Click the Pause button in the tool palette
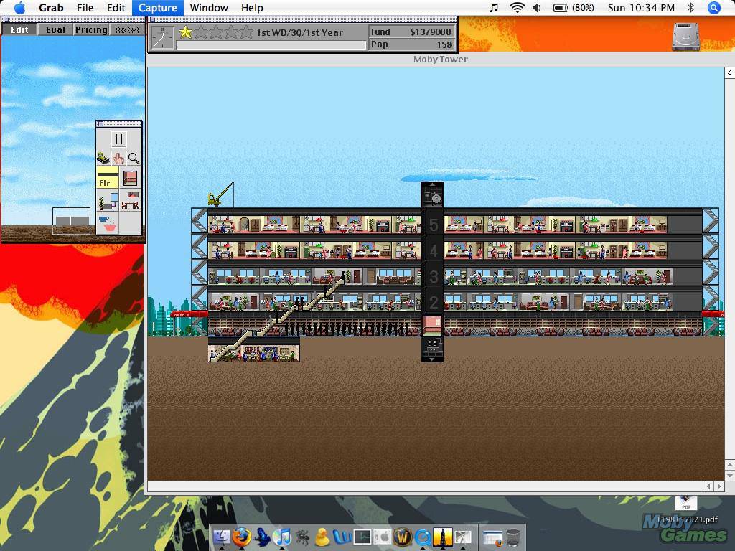Viewport: 735px width, 551px height. coord(118,139)
